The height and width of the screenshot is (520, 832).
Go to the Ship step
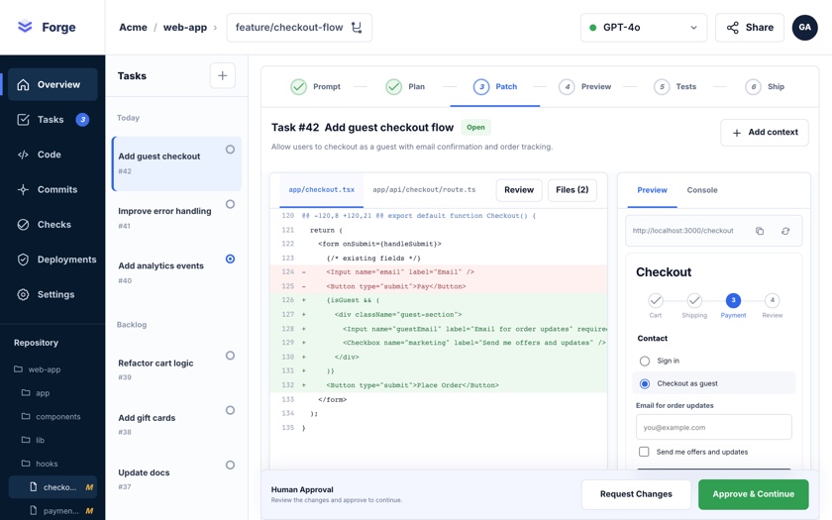point(765,86)
